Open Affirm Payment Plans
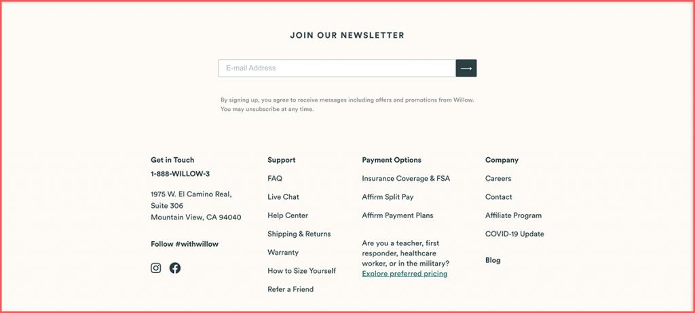The image size is (695, 313). pos(398,215)
